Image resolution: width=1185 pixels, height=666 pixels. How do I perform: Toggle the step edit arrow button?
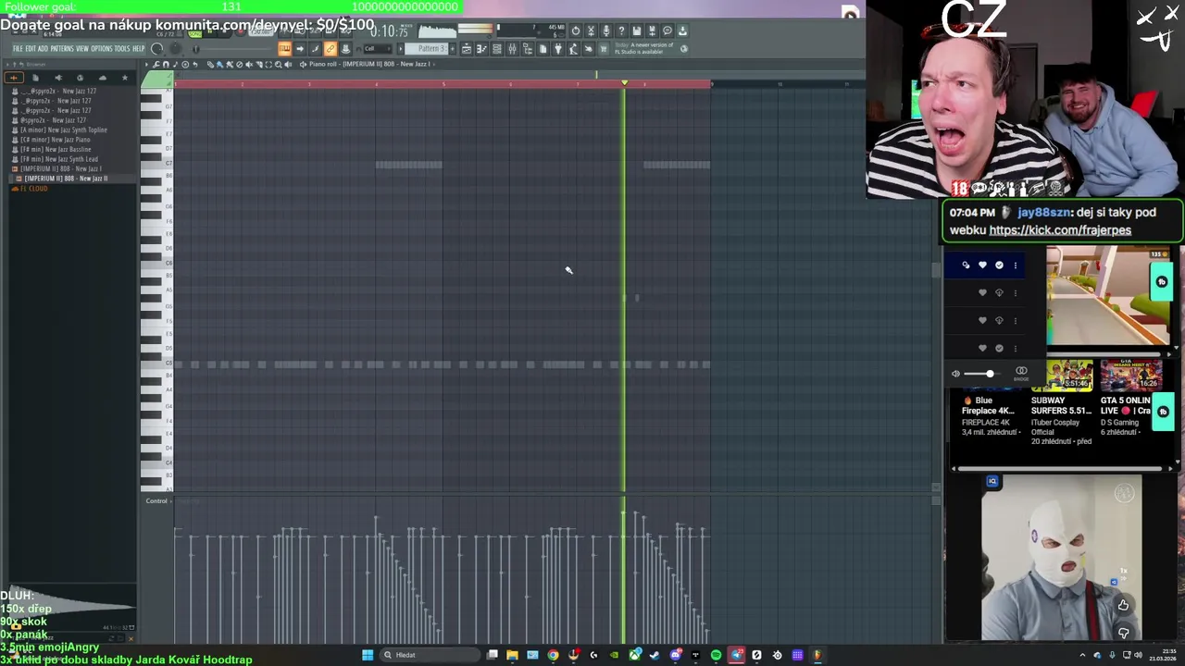(x=300, y=48)
